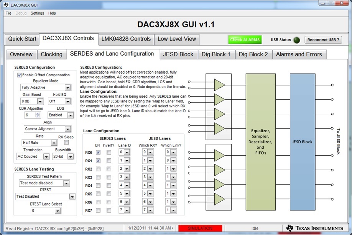Click the blue JESD Block in diagram
The image size is (352, 235).
pyautogui.click(x=303, y=142)
